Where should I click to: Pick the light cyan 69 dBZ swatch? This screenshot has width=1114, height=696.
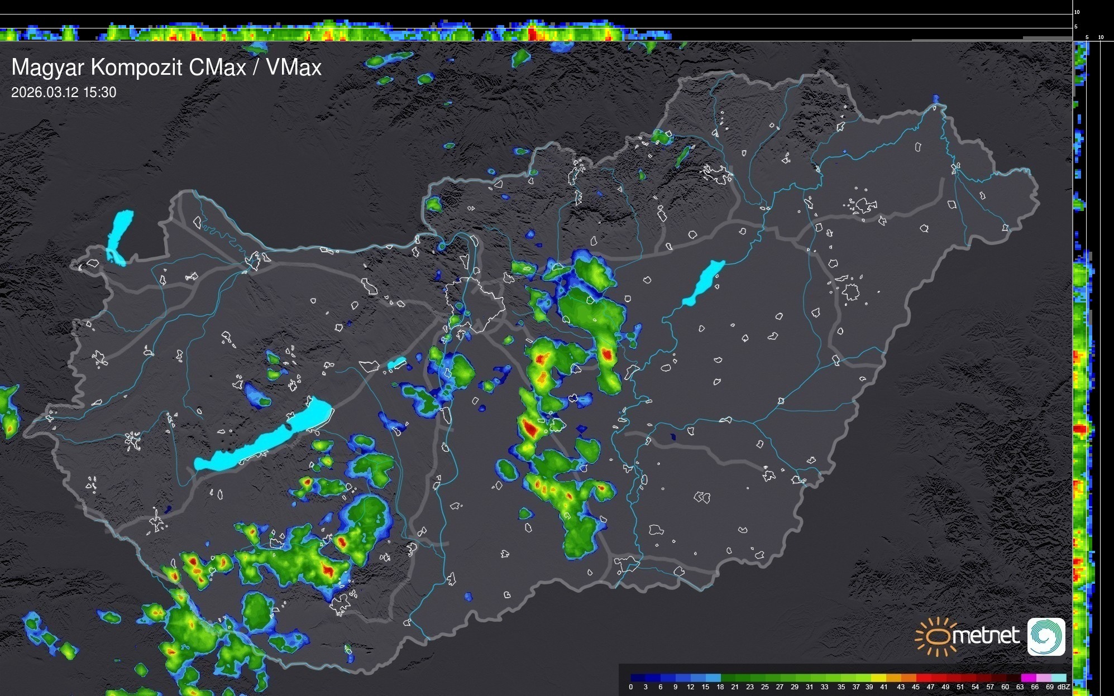click(x=1058, y=678)
